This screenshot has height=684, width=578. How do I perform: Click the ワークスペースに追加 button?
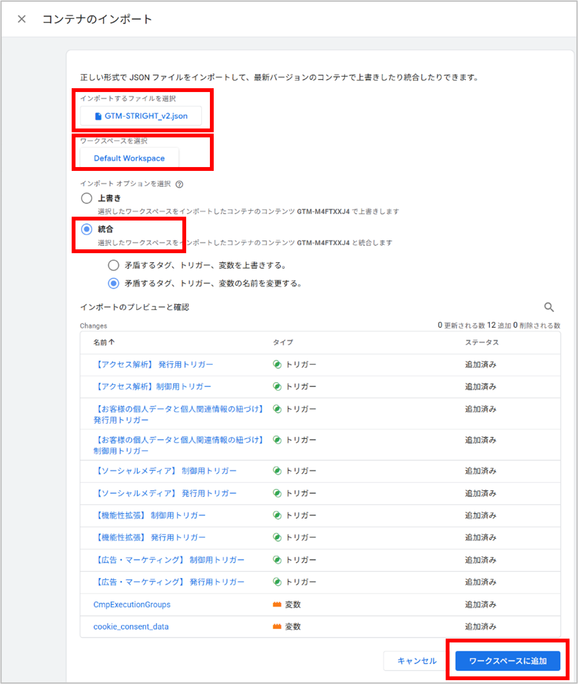(x=508, y=661)
